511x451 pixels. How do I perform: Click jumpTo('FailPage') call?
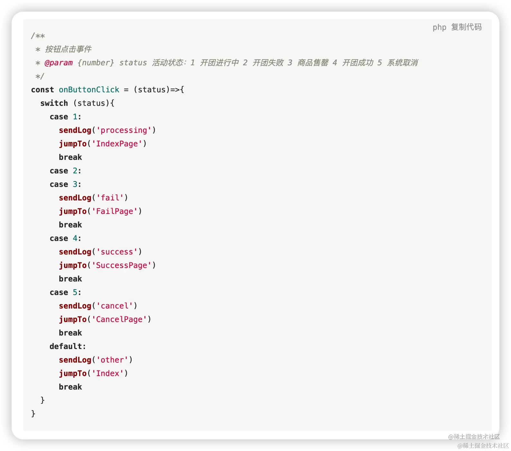click(x=100, y=211)
